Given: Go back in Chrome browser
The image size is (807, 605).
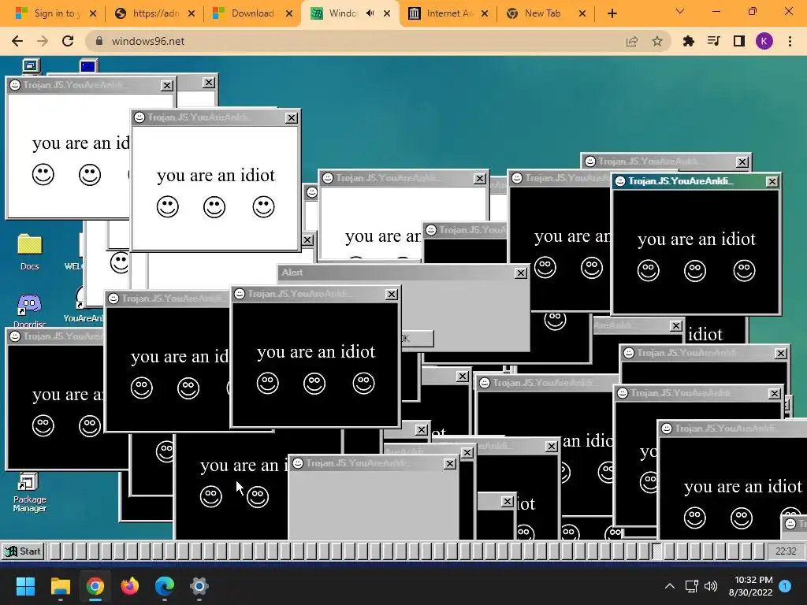Looking at the screenshot, I should point(17,41).
